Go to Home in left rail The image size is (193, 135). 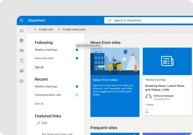22,30
